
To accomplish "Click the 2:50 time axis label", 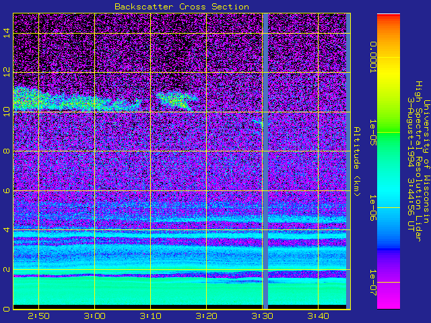I will [x=38, y=316].
